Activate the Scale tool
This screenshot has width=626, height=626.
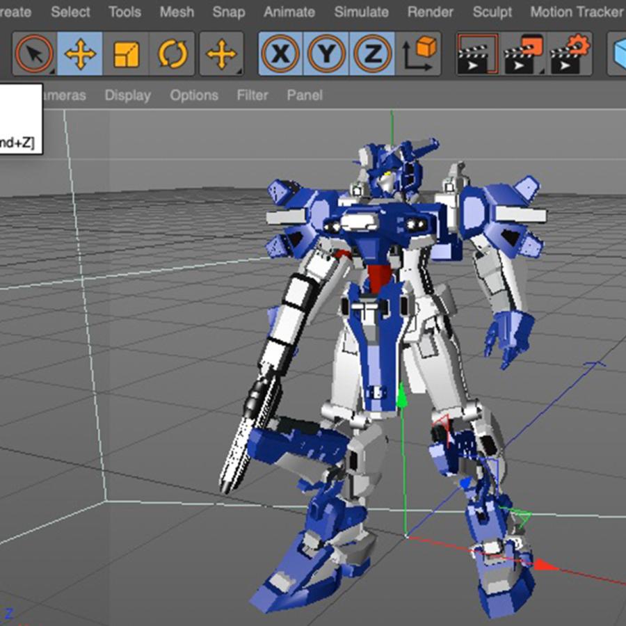pos(126,54)
